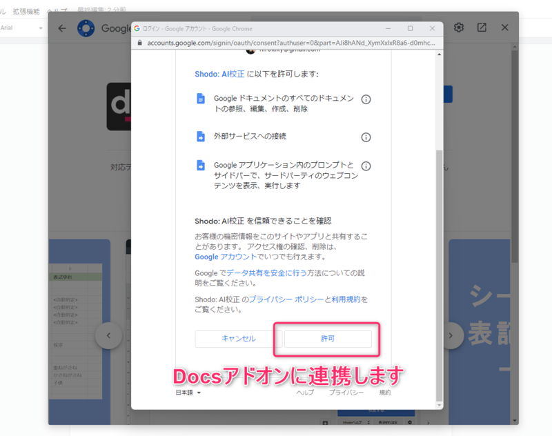552x436 pixels.
Task: Maximize the Google login popup window
Action: click(410, 28)
